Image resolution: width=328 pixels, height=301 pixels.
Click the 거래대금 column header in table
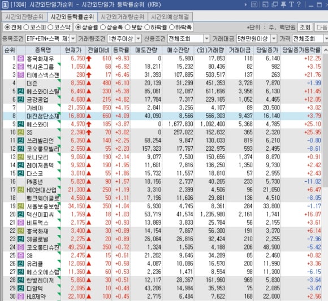pos(240,50)
